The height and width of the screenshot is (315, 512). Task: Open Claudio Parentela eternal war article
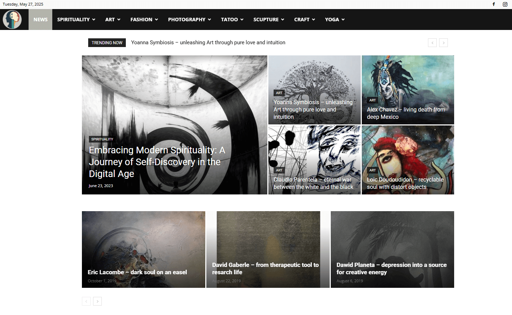point(313,183)
